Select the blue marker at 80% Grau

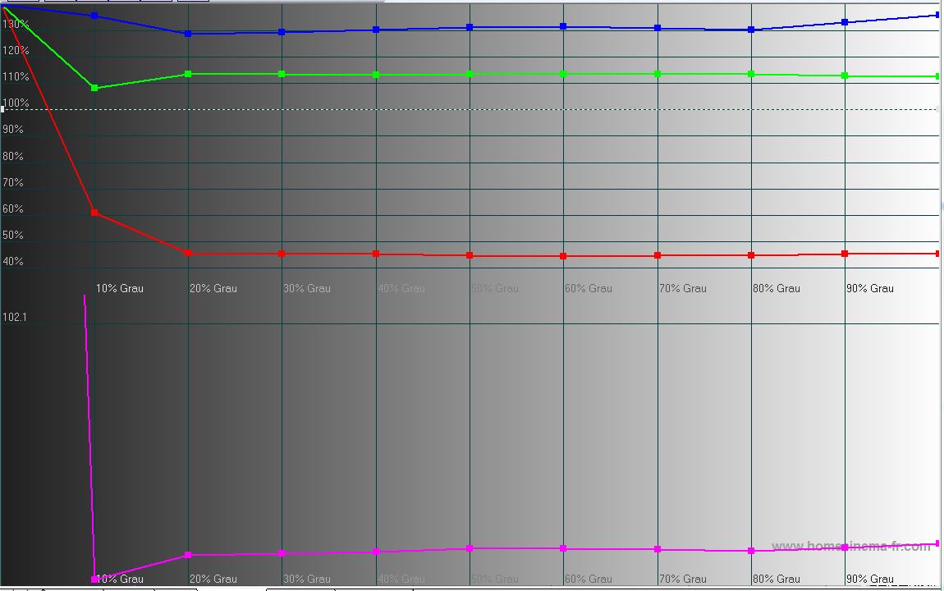click(x=751, y=30)
